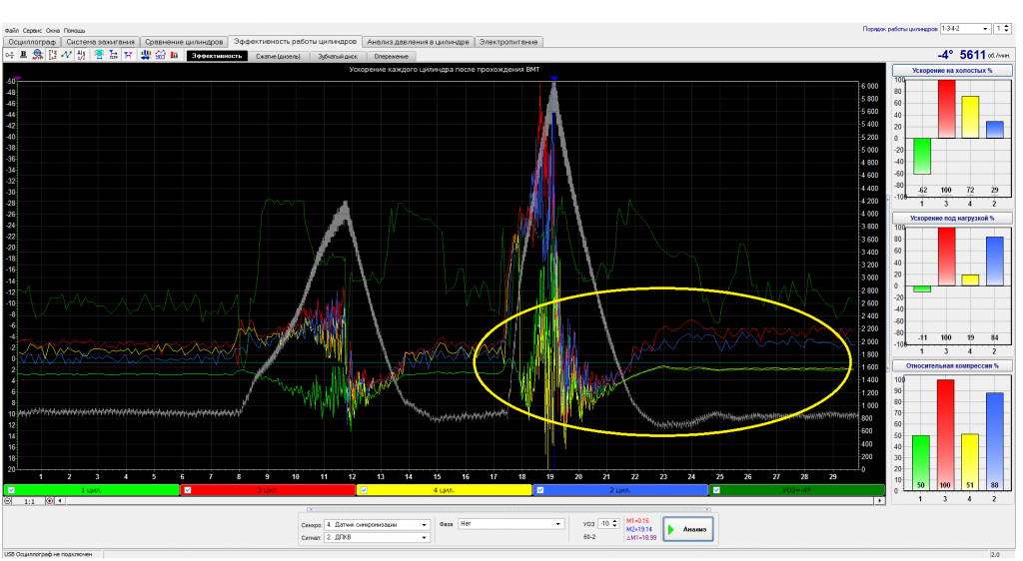Click the red cylinder 3 idle acceleration bar
The width and height of the screenshot is (1023, 561).
click(946, 109)
